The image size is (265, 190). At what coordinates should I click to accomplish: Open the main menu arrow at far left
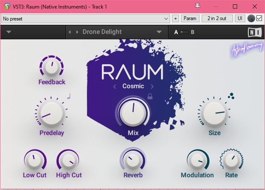pyautogui.click(x=9, y=32)
